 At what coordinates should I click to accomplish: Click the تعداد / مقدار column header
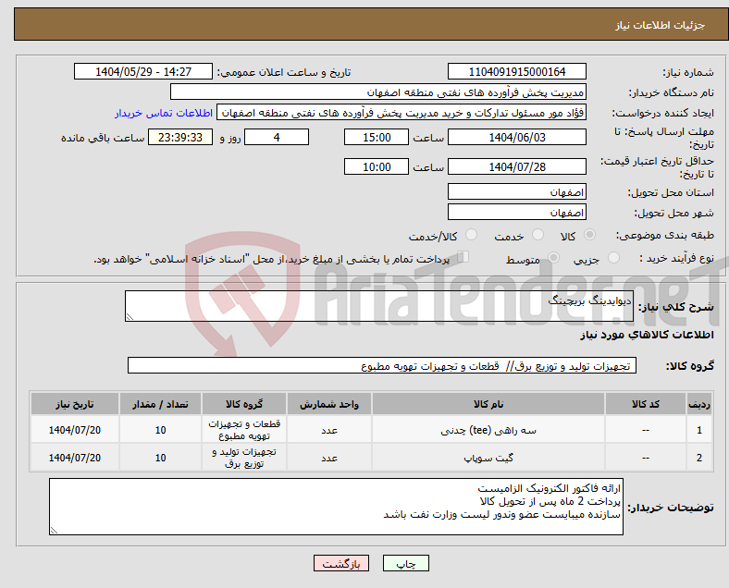point(160,404)
